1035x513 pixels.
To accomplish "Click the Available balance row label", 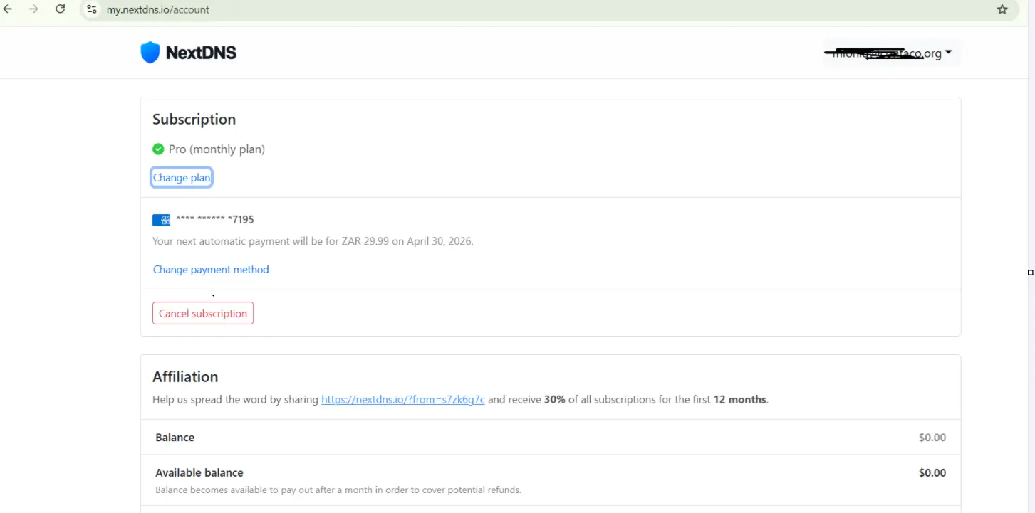I will click(199, 473).
